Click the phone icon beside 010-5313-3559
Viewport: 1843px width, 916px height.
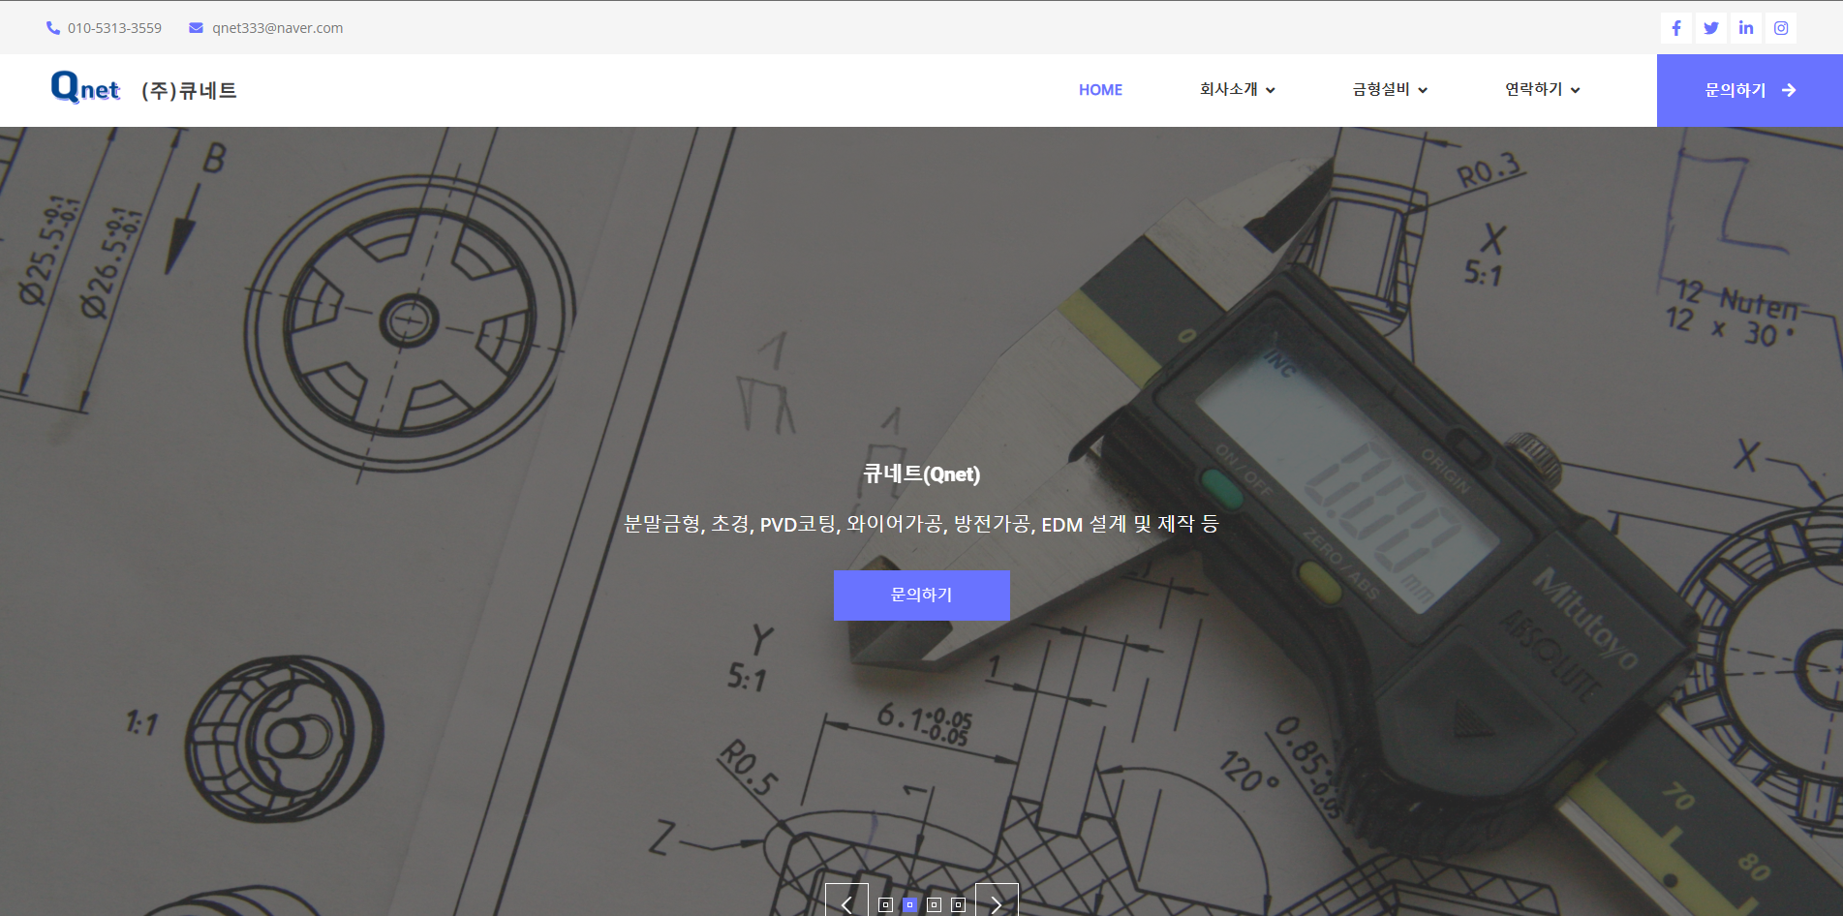tap(53, 28)
